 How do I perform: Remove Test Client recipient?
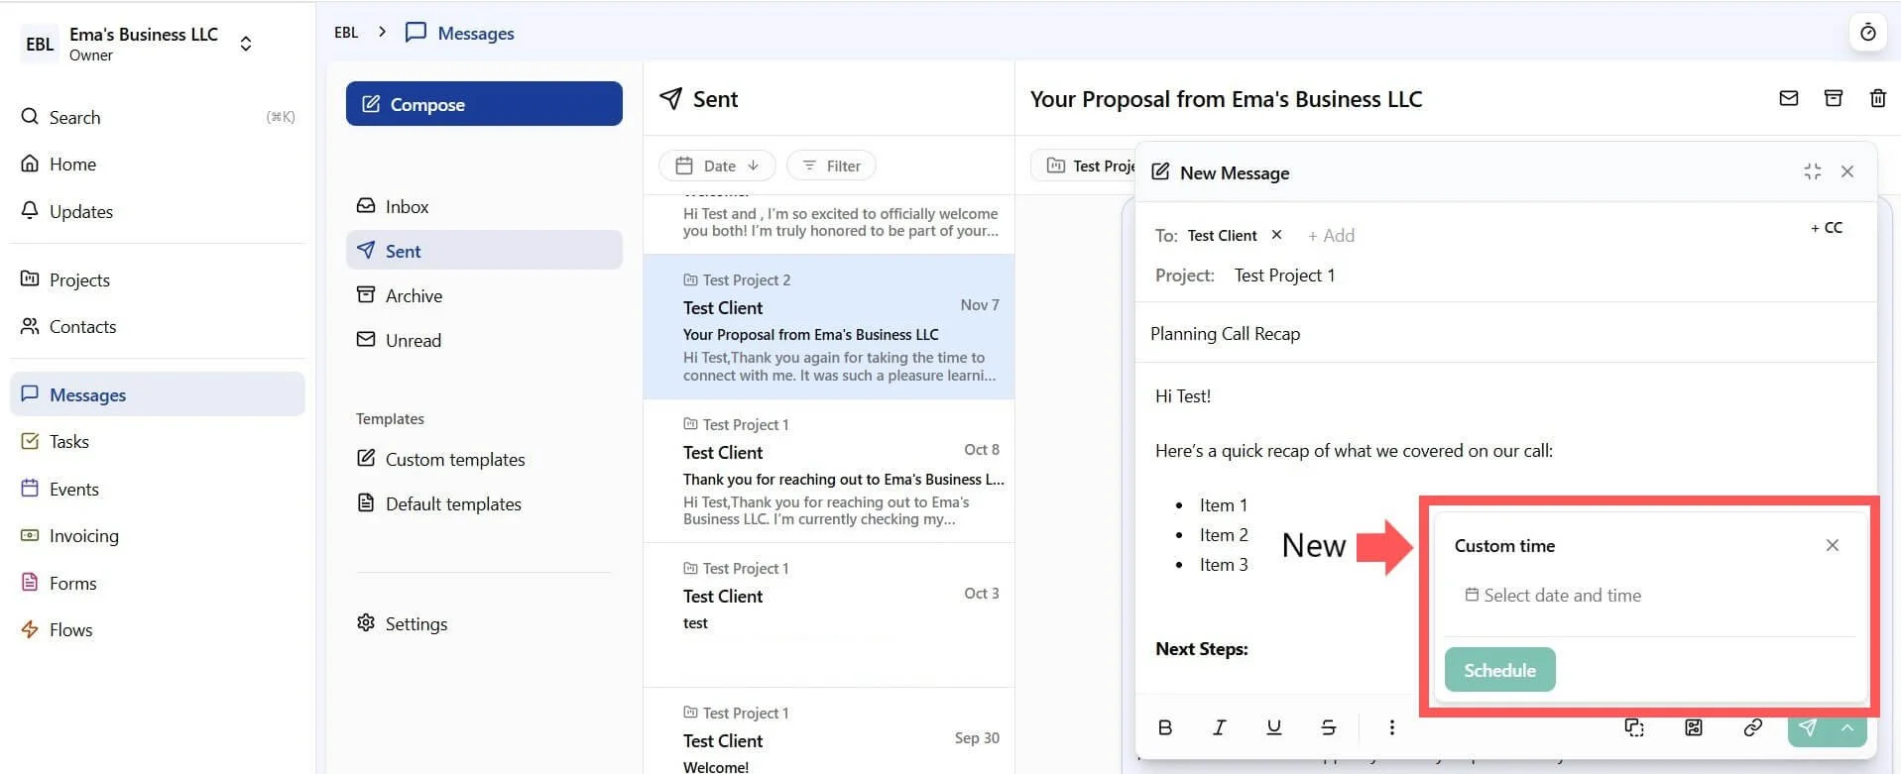1276,235
